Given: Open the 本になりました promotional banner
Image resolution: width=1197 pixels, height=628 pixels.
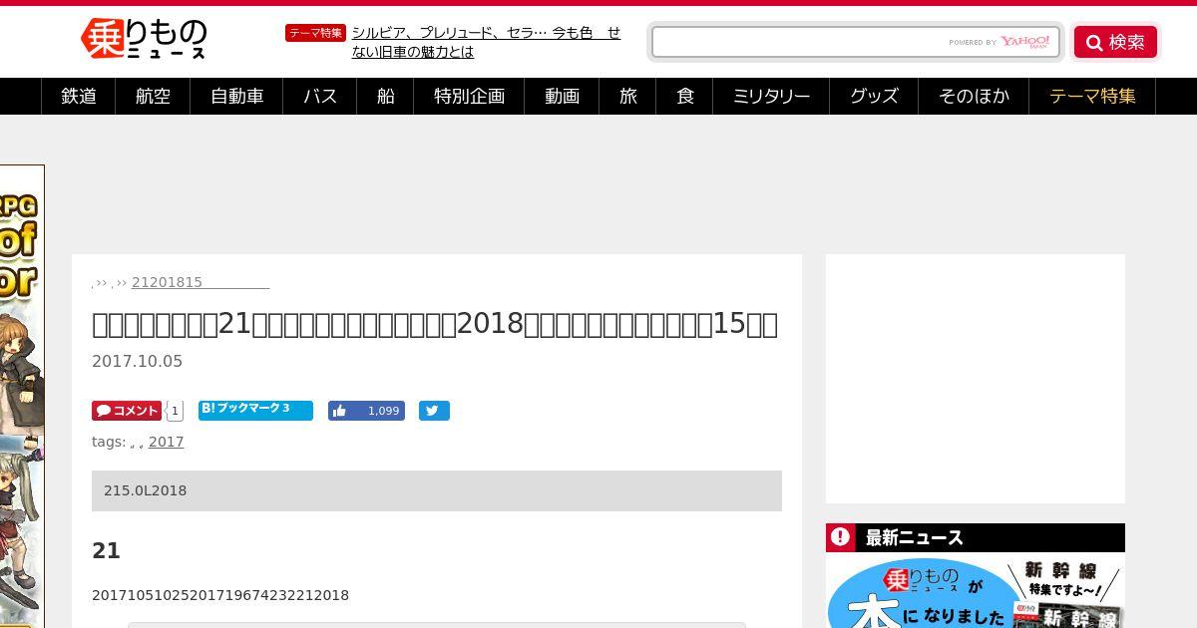Looking at the screenshot, I should [x=976, y=590].
